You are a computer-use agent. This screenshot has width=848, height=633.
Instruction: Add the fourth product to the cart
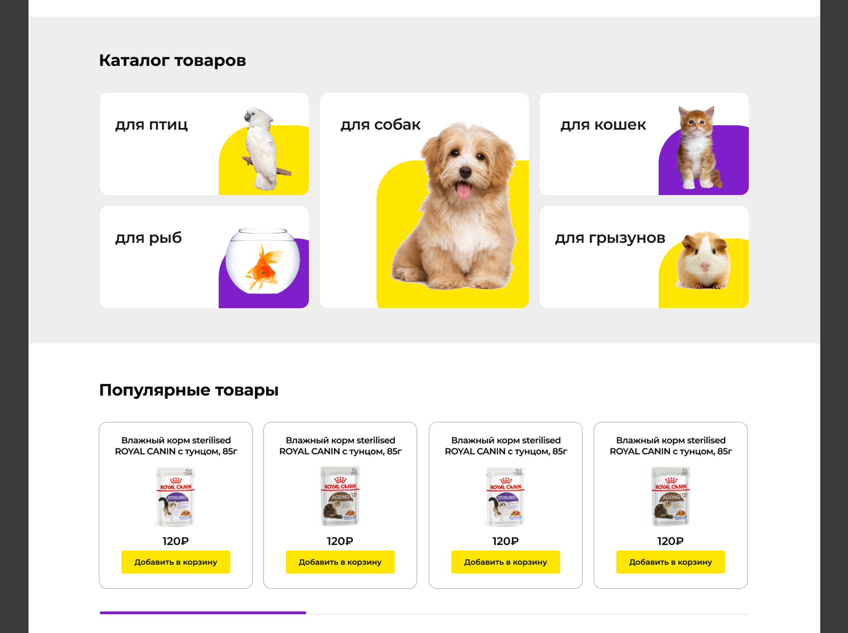[670, 562]
